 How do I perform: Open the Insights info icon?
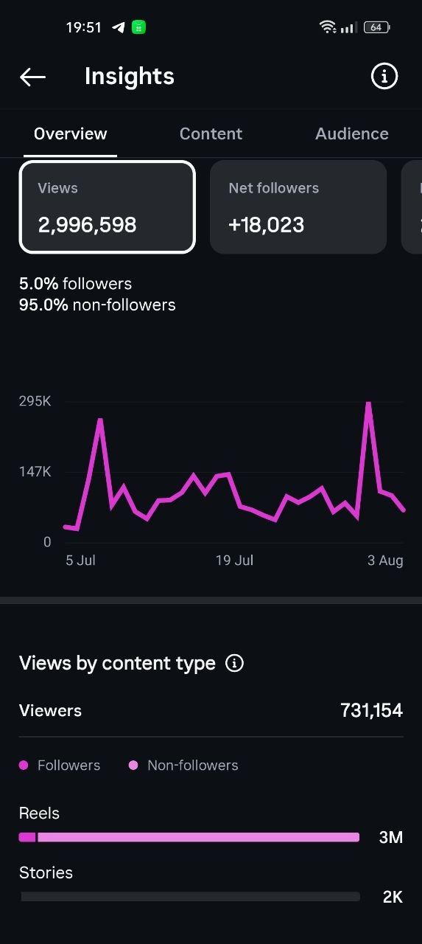[384, 76]
